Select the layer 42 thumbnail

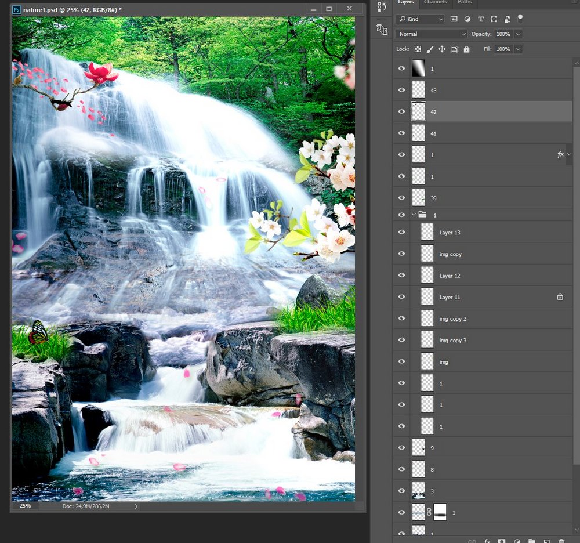[418, 111]
